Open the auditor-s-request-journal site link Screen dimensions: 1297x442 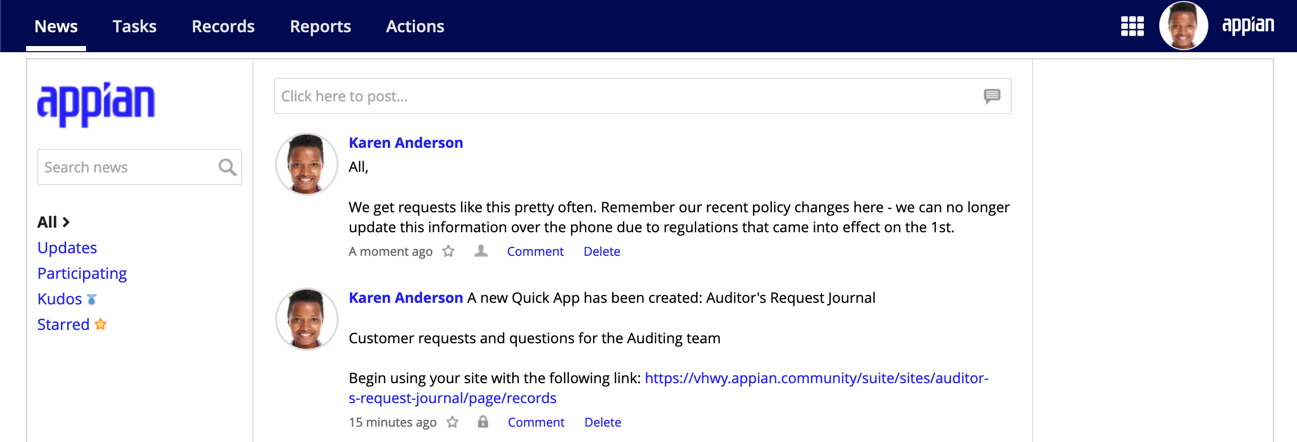pos(668,388)
